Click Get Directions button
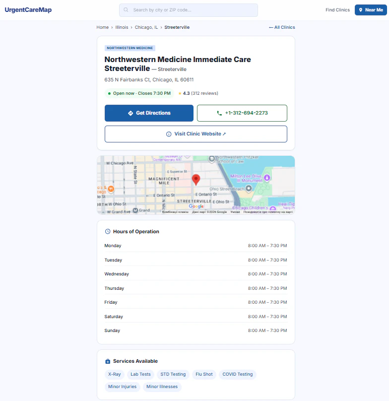The width and height of the screenshot is (389, 401). pyautogui.click(x=149, y=113)
